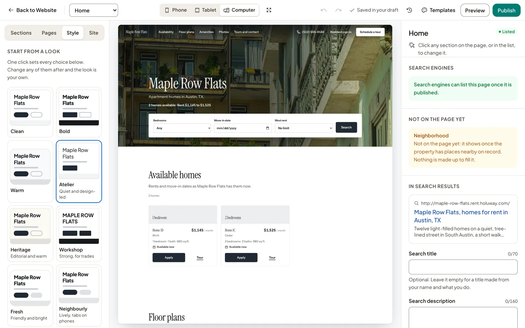
Task: Open Floor plans nav link
Action: [x=186, y=32]
